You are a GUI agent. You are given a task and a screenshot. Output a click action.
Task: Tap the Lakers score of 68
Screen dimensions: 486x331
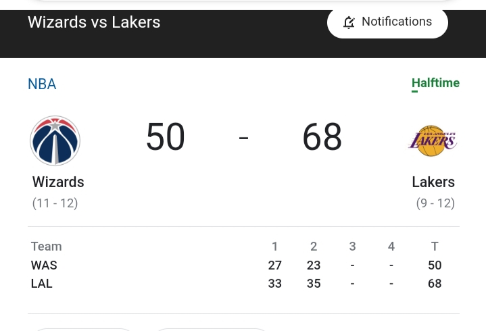[x=322, y=136]
